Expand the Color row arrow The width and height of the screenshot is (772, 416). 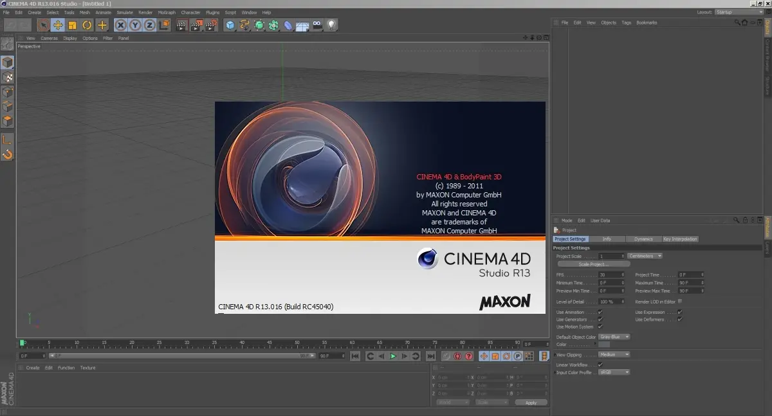(x=596, y=345)
